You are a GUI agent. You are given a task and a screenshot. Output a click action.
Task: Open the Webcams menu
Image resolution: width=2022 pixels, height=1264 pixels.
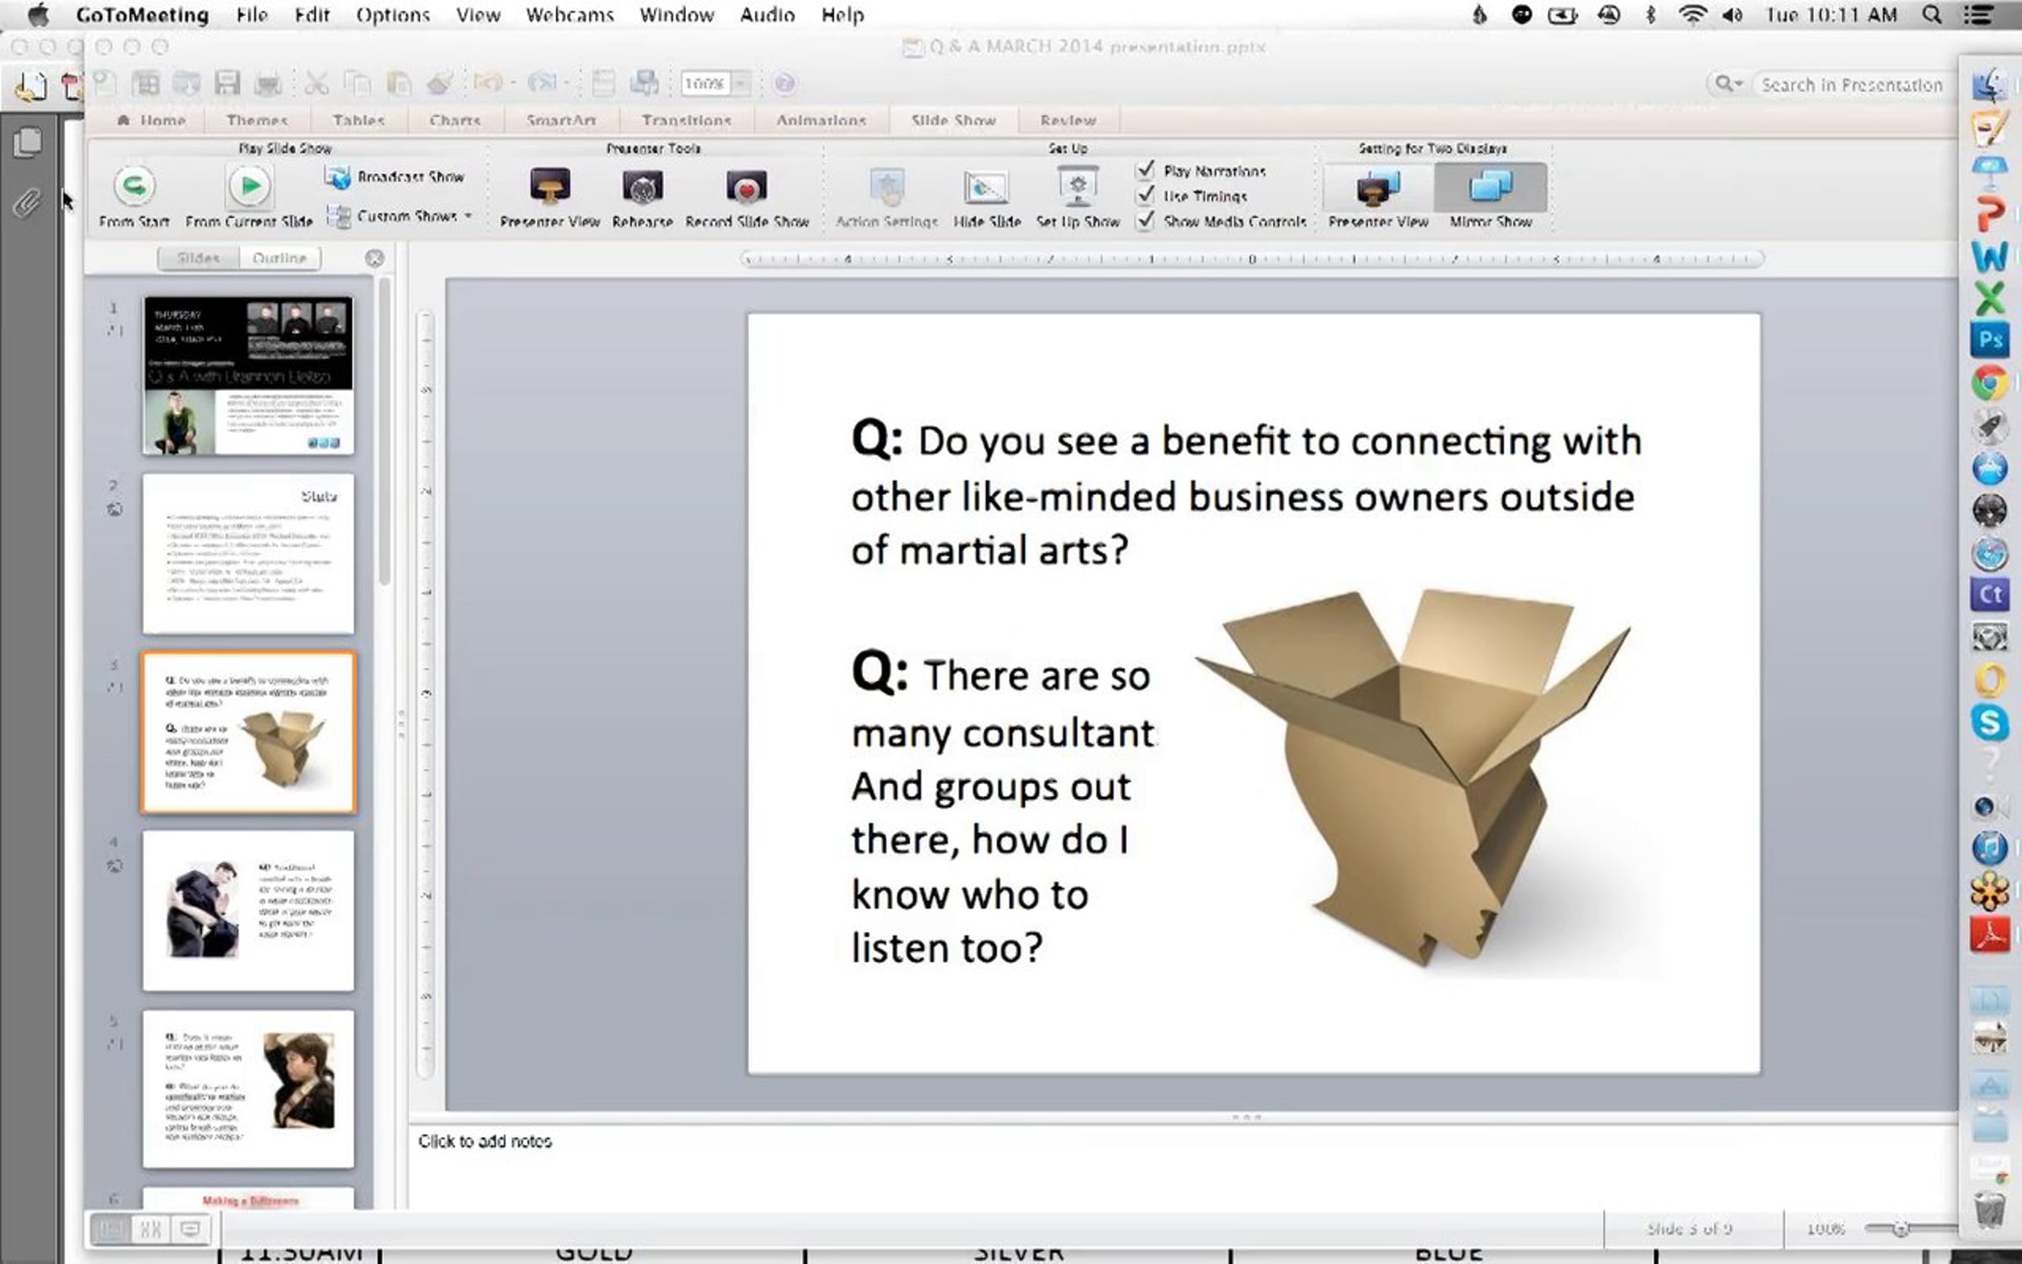[570, 15]
